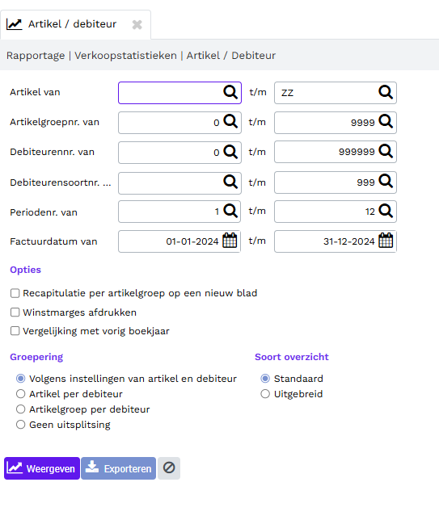The height and width of the screenshot is (520, 439).
Task: Focus the empty Artikel van input field
Action: 171,93
